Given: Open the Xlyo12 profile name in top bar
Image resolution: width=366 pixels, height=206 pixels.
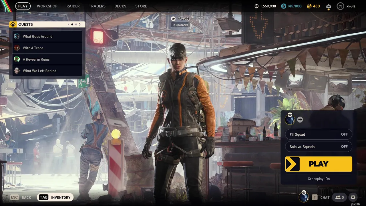Looking at the screenshot, I should [x=351, y=6].
